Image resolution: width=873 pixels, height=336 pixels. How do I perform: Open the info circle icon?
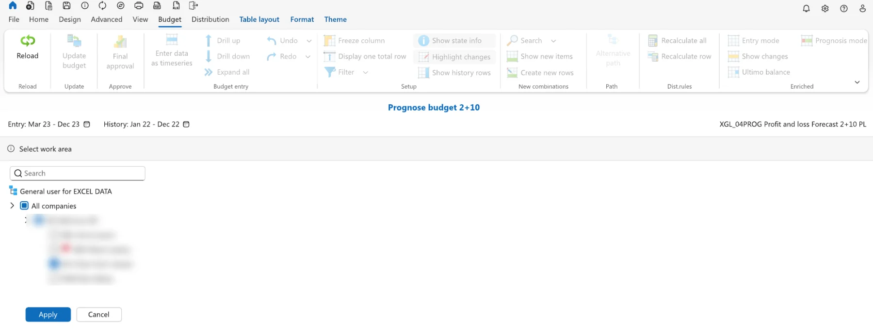click(x=85, y=6)
